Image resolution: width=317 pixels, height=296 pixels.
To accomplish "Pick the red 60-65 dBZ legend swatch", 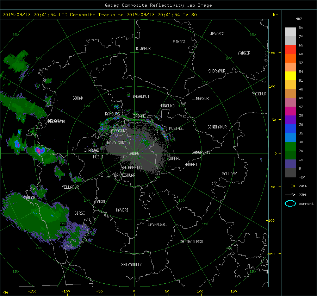I will pyautogui.click(x=290, y=49).
